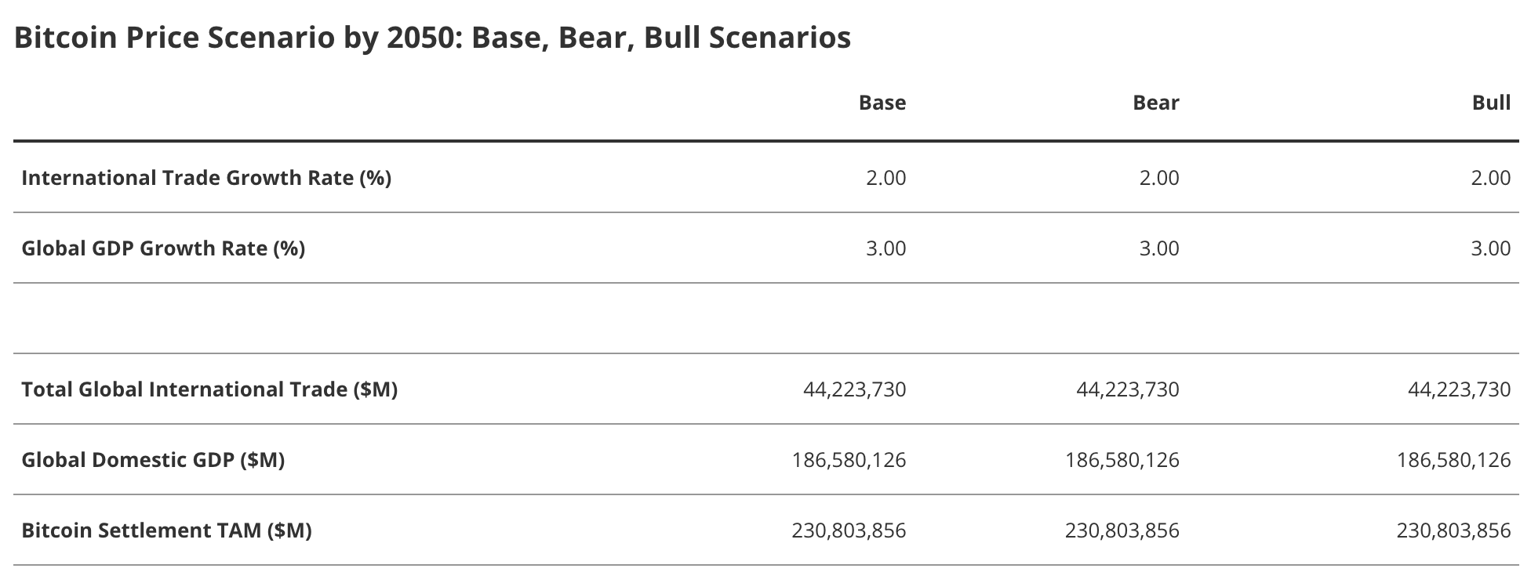Select the Total Global International Trade row label
Viewport: 1531px width, 572px height.
coord(209,389)
